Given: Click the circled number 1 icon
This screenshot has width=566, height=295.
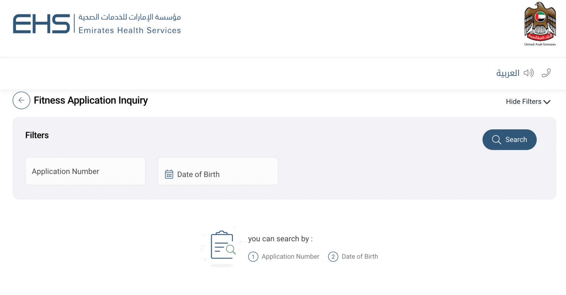Looking at the screenshot, I should tap(253, 257).
